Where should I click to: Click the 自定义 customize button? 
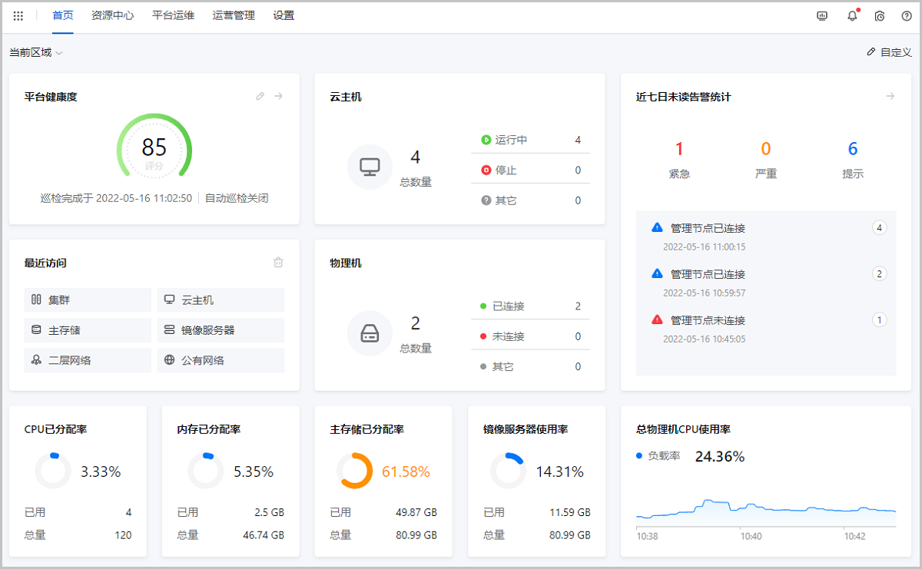point(889,52)
